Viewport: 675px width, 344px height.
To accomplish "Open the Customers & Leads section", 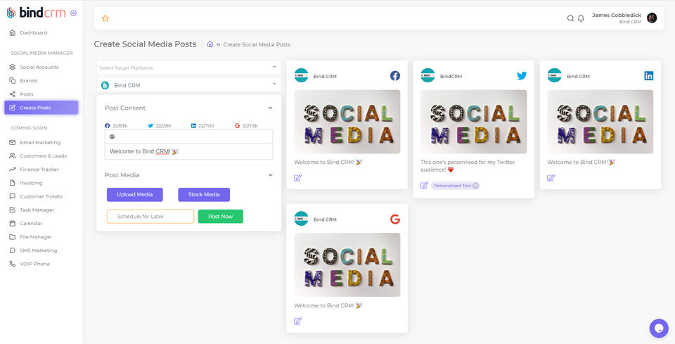I will [44, 156].
